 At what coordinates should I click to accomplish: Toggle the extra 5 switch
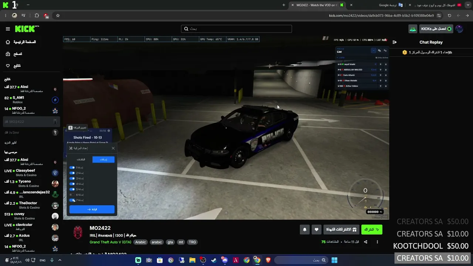click(72, 189)
